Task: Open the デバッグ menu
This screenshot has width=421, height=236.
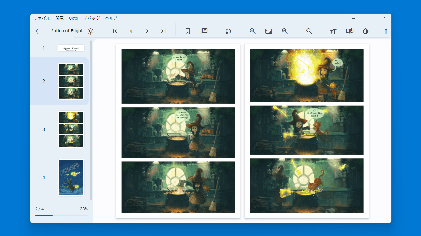Action: (91, 18)
